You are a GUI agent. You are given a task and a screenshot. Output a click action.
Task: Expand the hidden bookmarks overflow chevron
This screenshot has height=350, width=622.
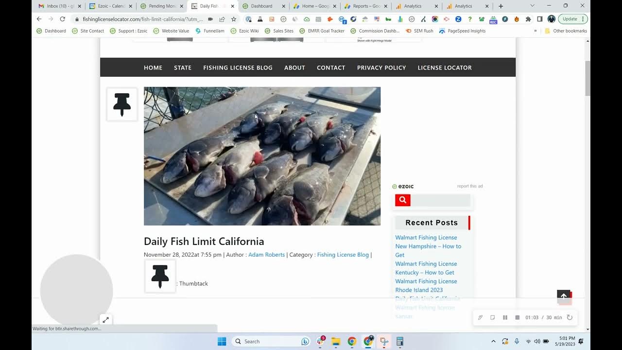(x=536, y=31)
